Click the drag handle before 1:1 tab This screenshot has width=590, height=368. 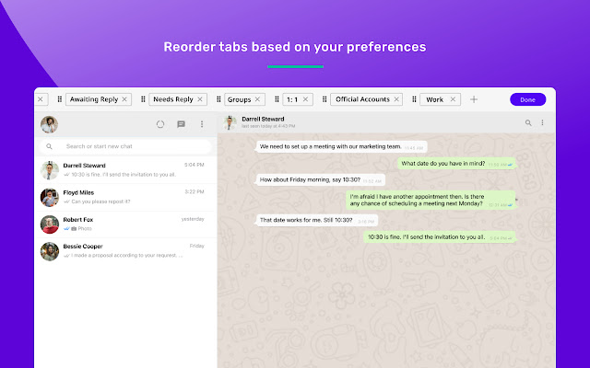(277, 99)
